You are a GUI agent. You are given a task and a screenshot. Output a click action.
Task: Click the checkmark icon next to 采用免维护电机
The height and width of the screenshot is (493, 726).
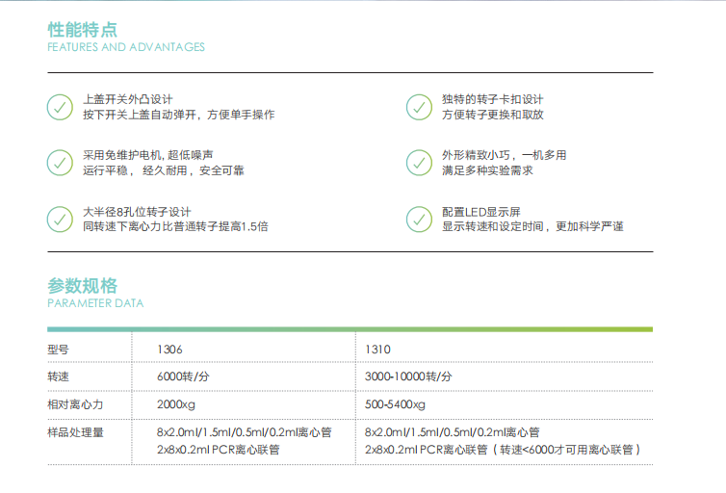(61, 162)
